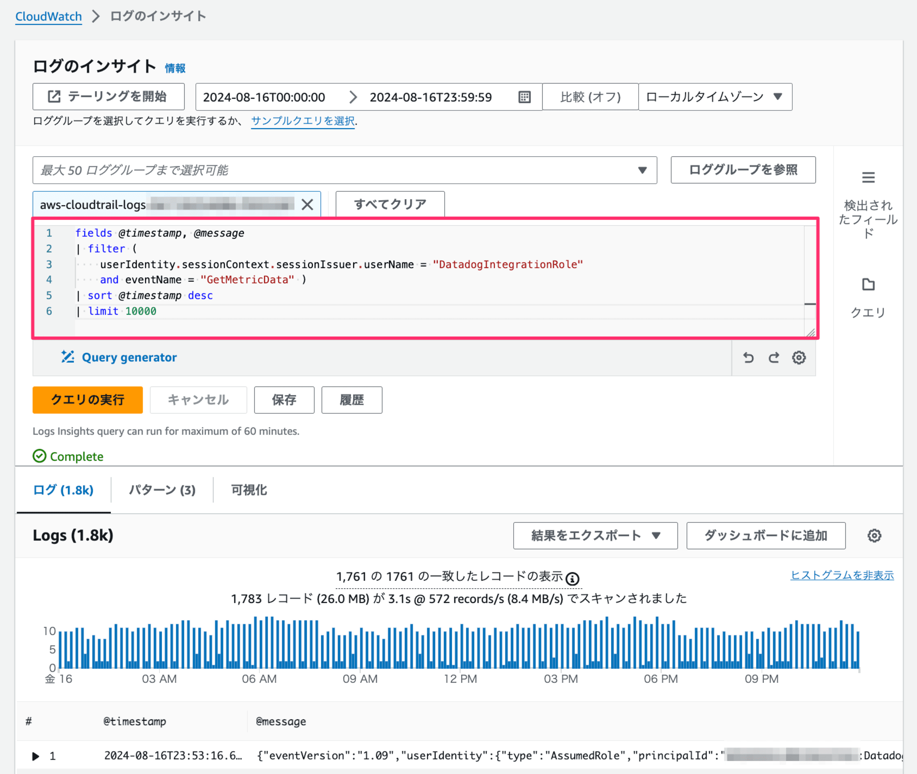
Task: Edit start time 2024-08-16T00:00:00 field
Action: [x=264, y=97]
